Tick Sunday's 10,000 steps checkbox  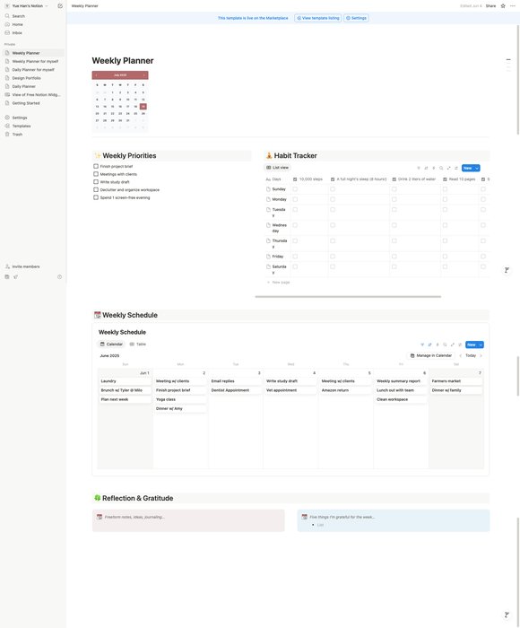point(295,189)
